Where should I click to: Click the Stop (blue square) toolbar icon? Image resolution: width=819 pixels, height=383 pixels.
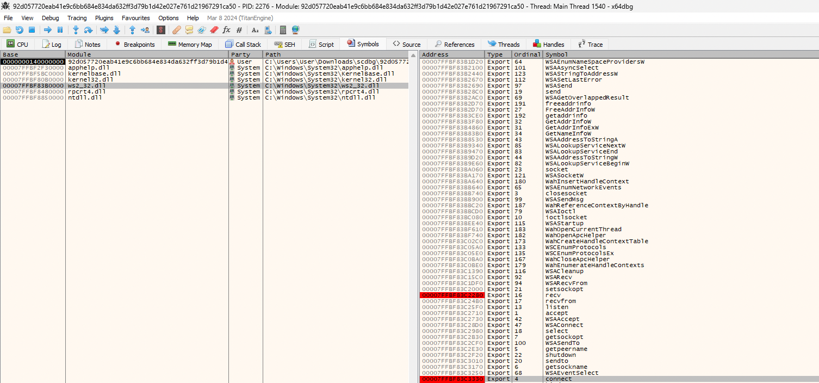point(32,30)
